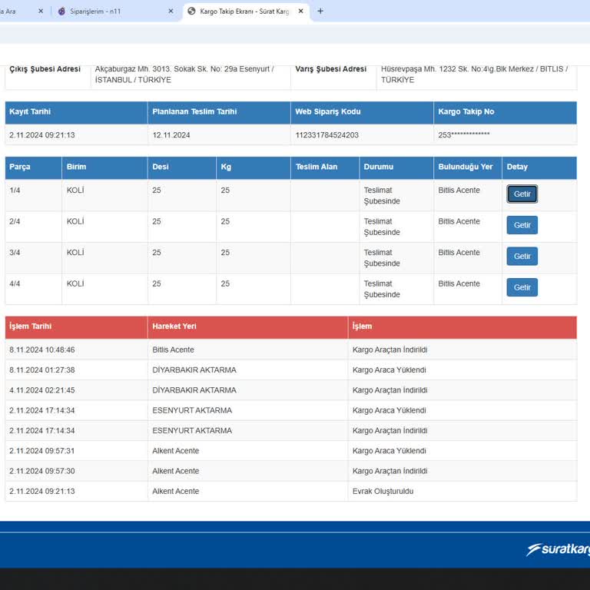Click the globe favicon on Kargo Takip tab
This screenshot has width=590, height=590.
[x=191, y=12]
